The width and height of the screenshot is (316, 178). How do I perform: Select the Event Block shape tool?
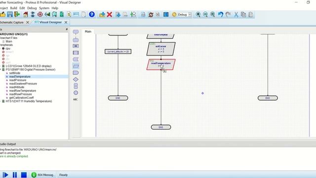pyautogui.click(x=76, y=32)
